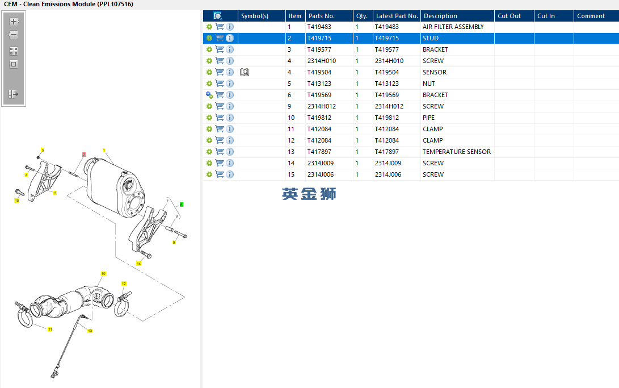
Task: Select part number 2314H012 in Parts No. column
Action: coord(322,106)
